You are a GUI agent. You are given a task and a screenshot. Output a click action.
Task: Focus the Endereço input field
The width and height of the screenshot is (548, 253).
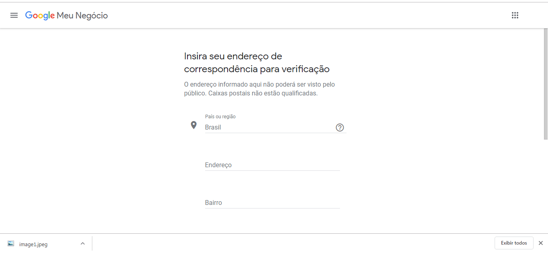click(x=272, y=165)
